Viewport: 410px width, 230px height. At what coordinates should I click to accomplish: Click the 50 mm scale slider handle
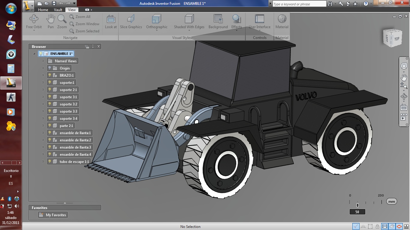pos(357,205)
